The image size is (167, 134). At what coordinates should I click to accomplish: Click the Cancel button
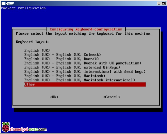[x=112, y=97]
